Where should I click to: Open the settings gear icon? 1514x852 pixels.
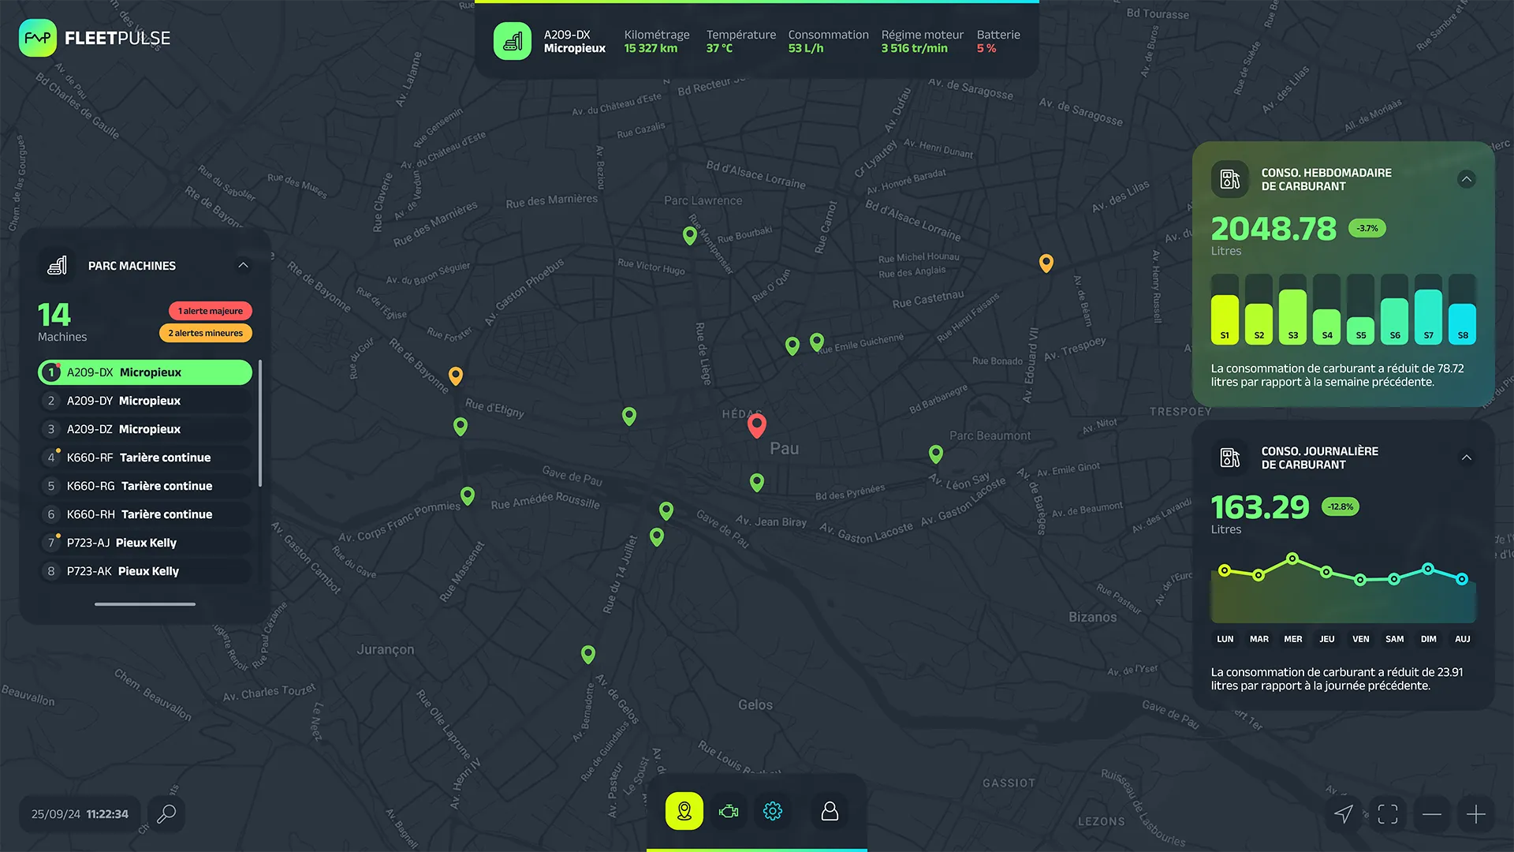pyautogui.click(x=773, y=811)
